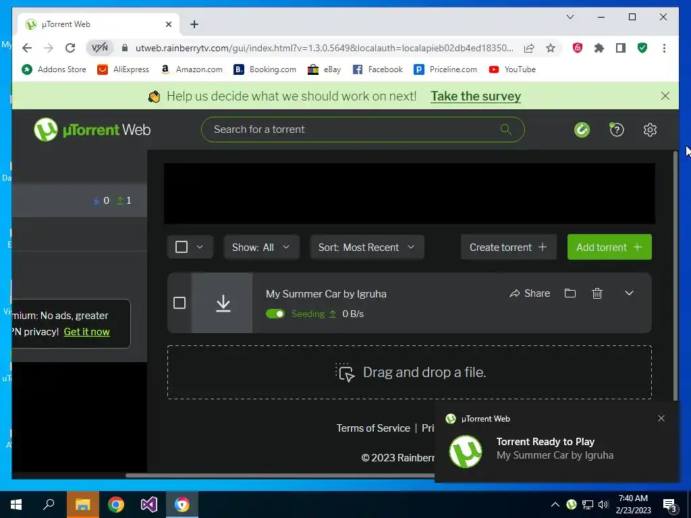Open Chrome three-dot menu
This screenshot has width=691, height=518.
(x=664, y=48)
